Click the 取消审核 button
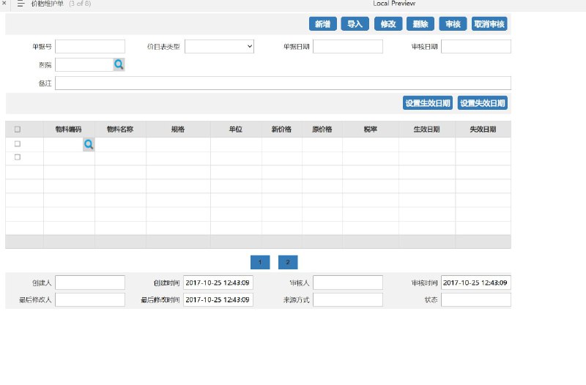Screen dimensions: 586x385 [489, 24]
